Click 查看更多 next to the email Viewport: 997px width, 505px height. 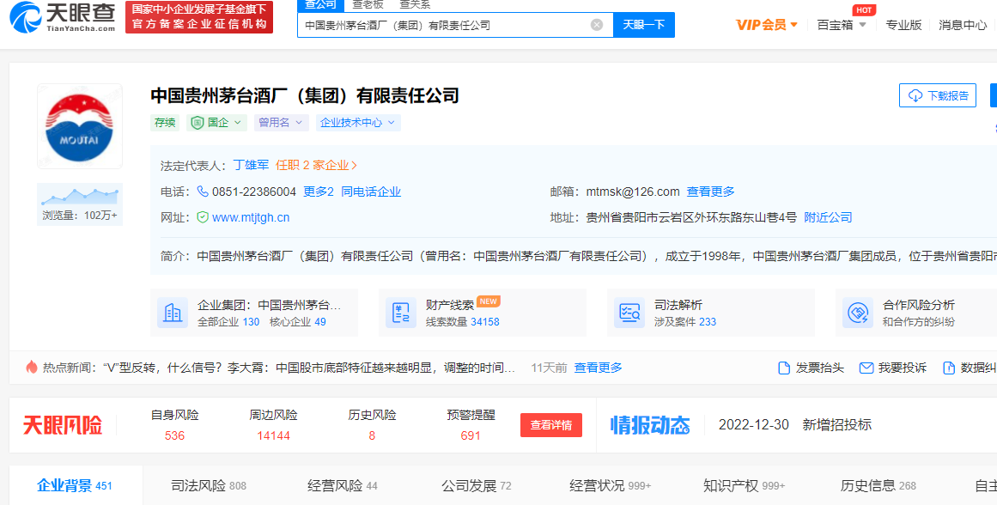coord(711,192)
